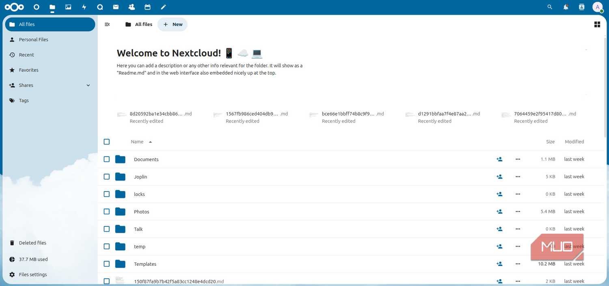Open Favorites in sidebar

pos(50,70)
